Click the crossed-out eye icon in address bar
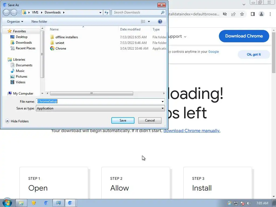Screen dimensions: 276x207 click(225, 14)
